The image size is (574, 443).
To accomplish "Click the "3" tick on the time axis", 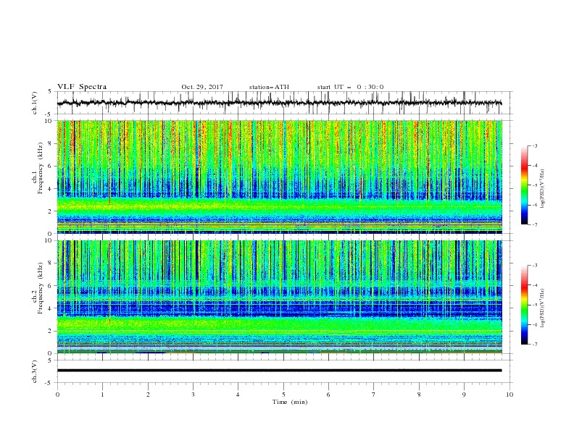I will coord(193,395).
